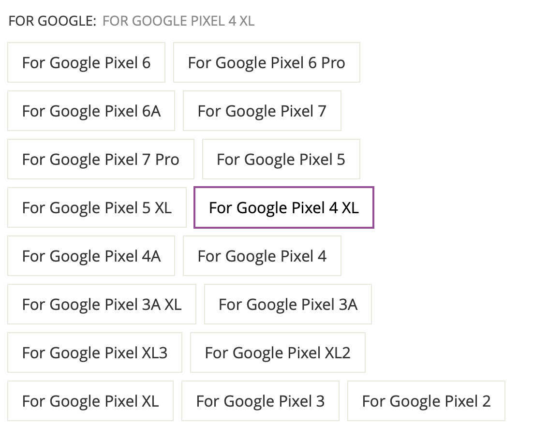Image resolution: width=533 pixels, height=440 pixels.
Task: Select For Google Pixel XL3 variant
Action: click(95, 353)
